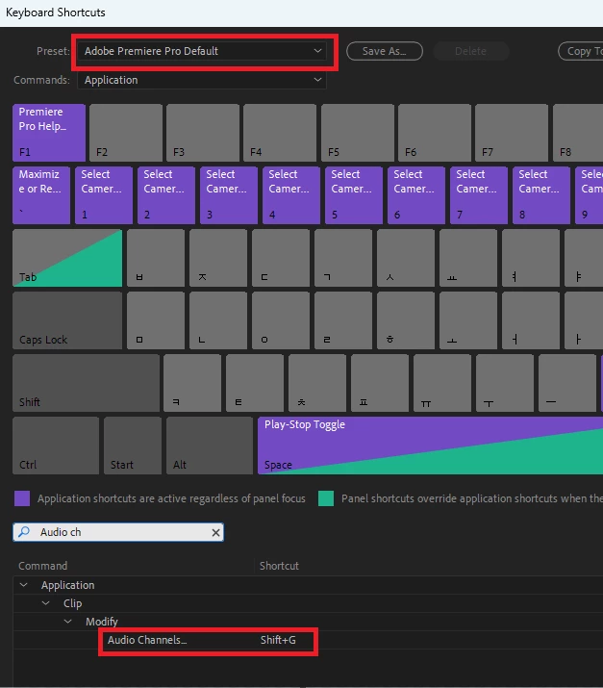The height and width of the screenshot is (688, 603).
Task: Click the Select Camera 8 key
Action: pos(541,195)
